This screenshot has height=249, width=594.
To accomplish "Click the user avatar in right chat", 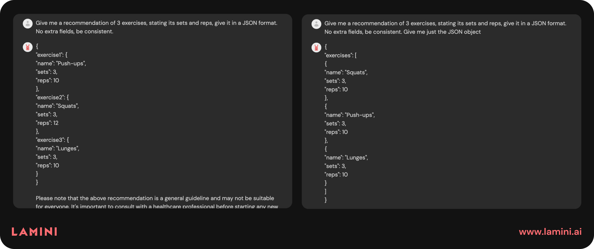I will click(316, 24).
